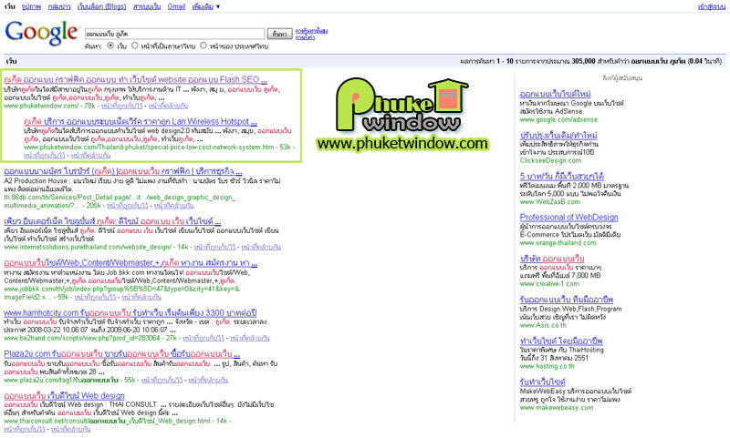730x438 pixels.
Task: Go to เว็บบล็อก (Blogs) search
Action: (x=101, y=6)
